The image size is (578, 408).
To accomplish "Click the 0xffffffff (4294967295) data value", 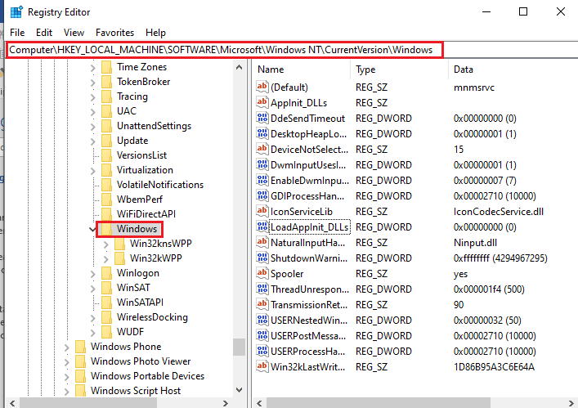I will click(500, 258).
